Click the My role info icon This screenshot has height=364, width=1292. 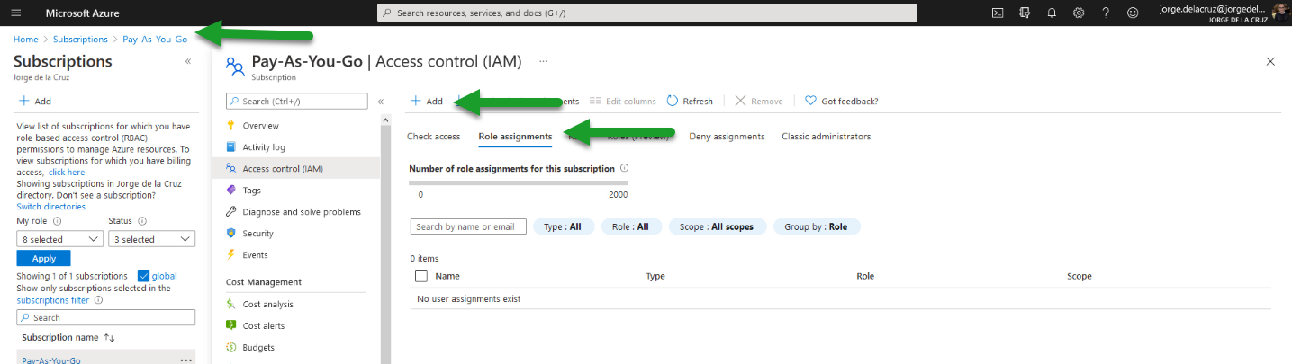(57, 221)
